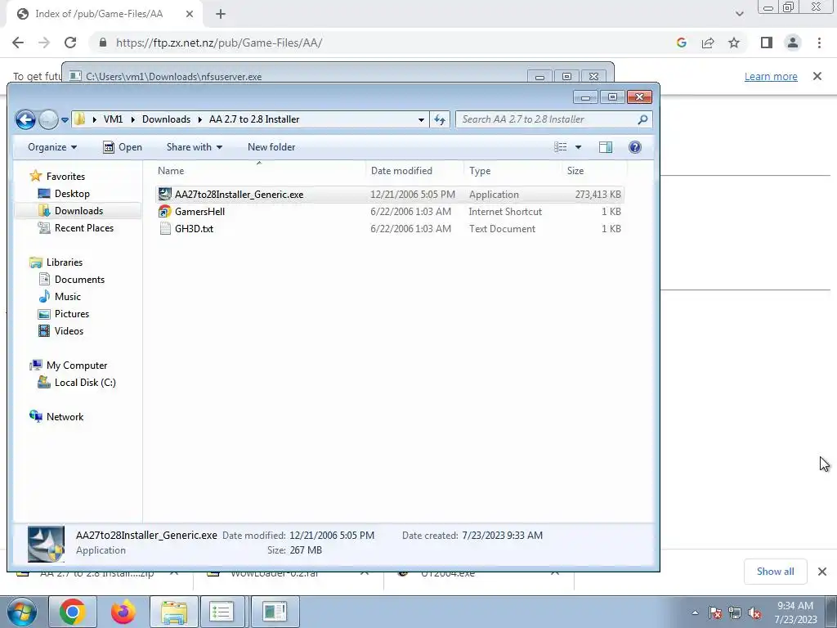Expand the address bar history dropdown
837x628 pixels.
(x=421, y=119)
